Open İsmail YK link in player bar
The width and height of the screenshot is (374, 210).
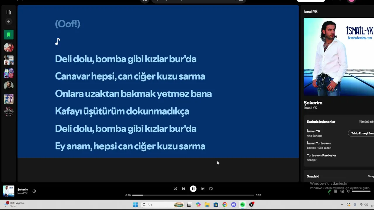(22, 193)
